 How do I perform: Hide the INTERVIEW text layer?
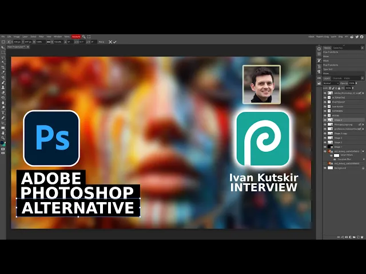(325, 111)
